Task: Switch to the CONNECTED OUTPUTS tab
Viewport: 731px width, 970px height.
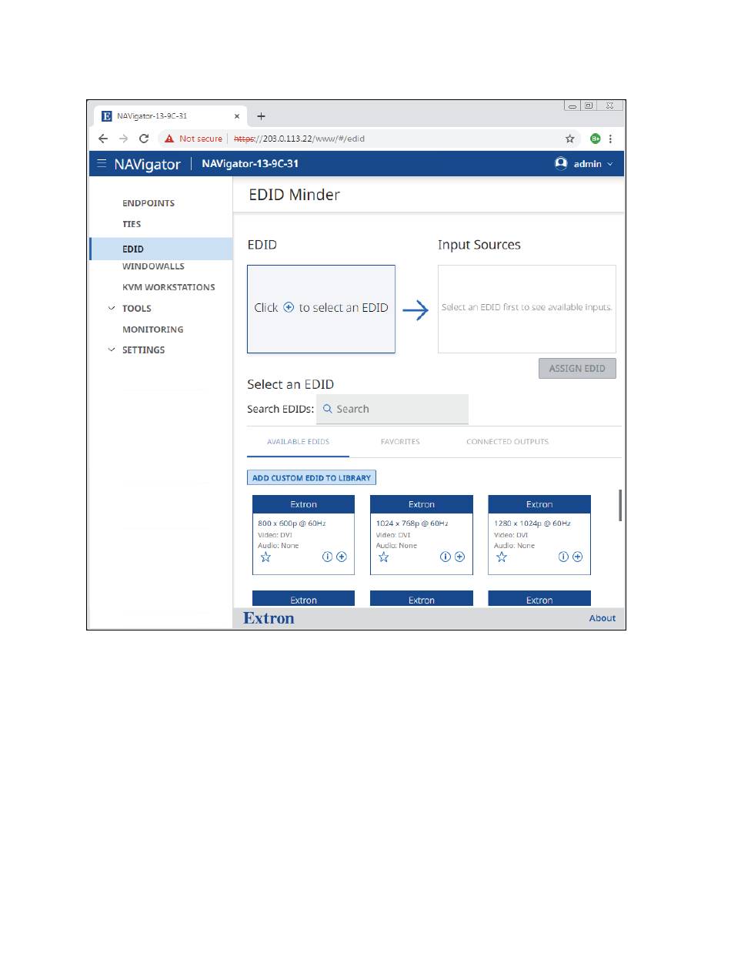Action: coord(507,442)
